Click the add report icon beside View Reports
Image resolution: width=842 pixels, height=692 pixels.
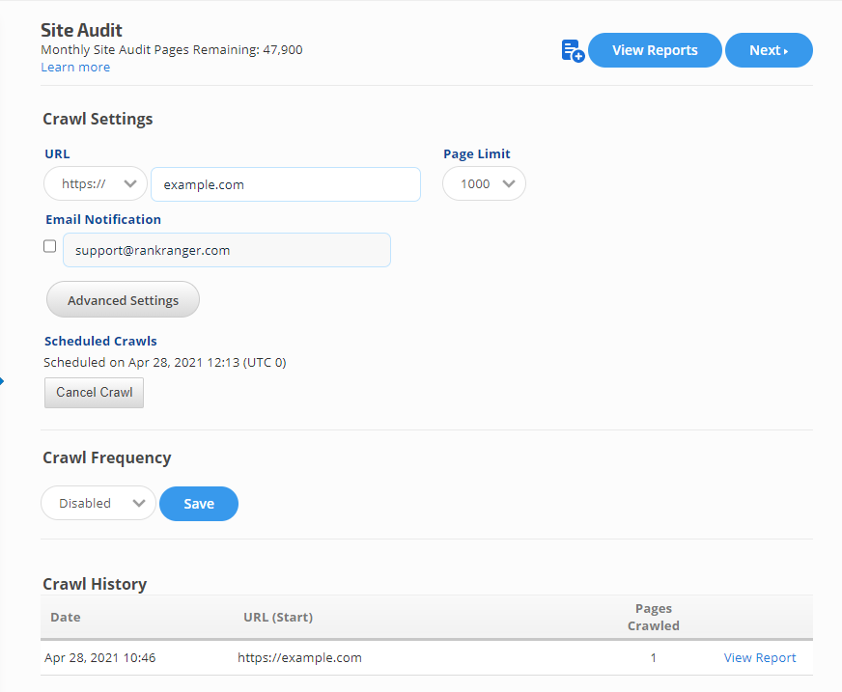[573, 51]
